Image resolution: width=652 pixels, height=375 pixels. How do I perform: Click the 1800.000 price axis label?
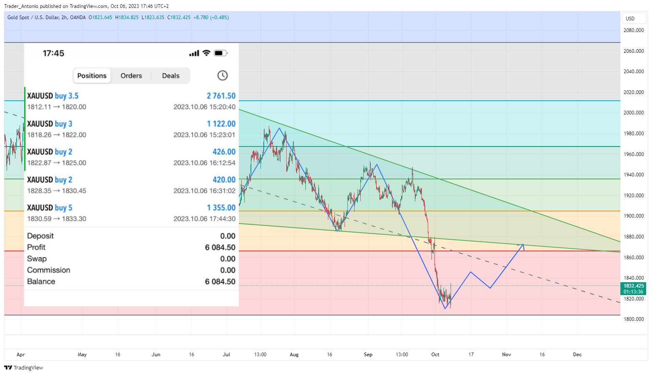pos(633,319)
